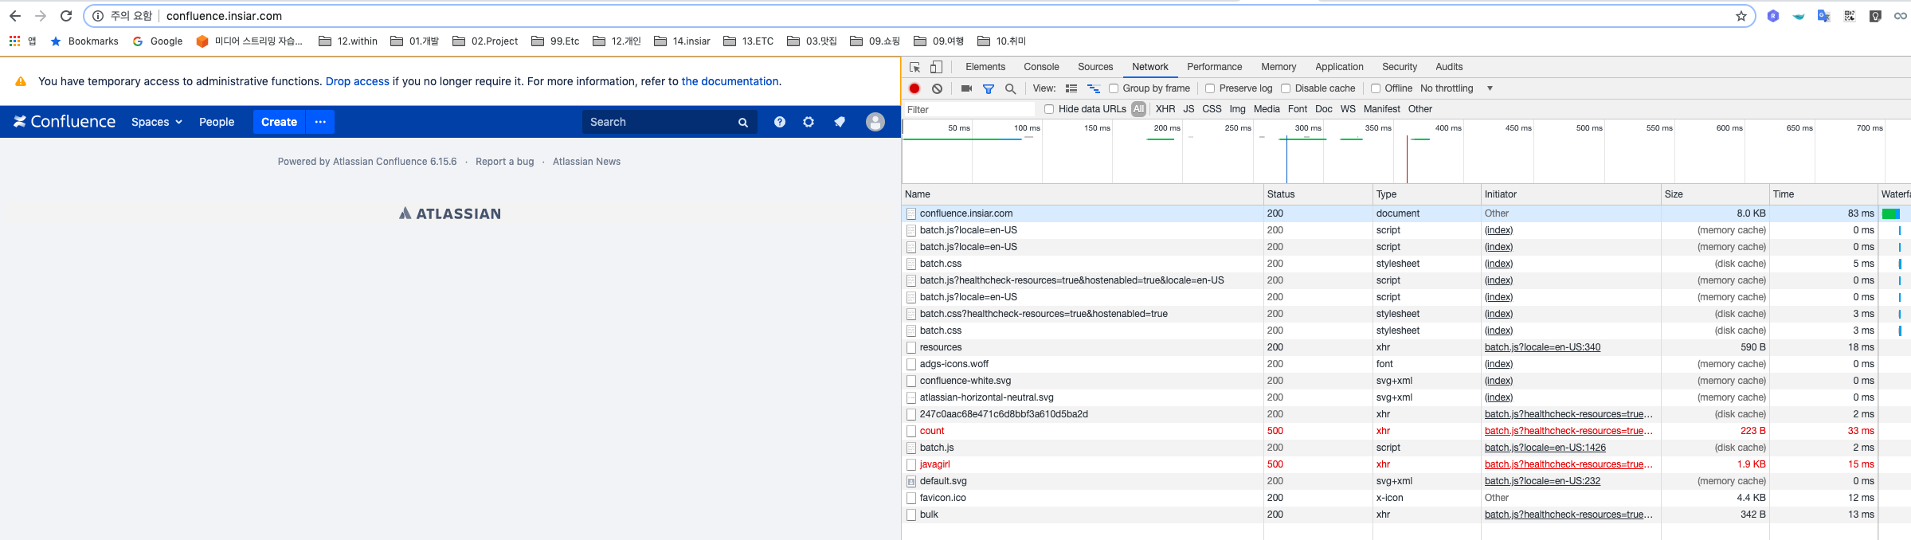Toggle the network overview view icon
This screenshot has width=1911, height=540.
pos(1094,88)
